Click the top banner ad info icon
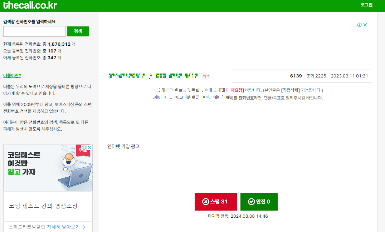 359,25
